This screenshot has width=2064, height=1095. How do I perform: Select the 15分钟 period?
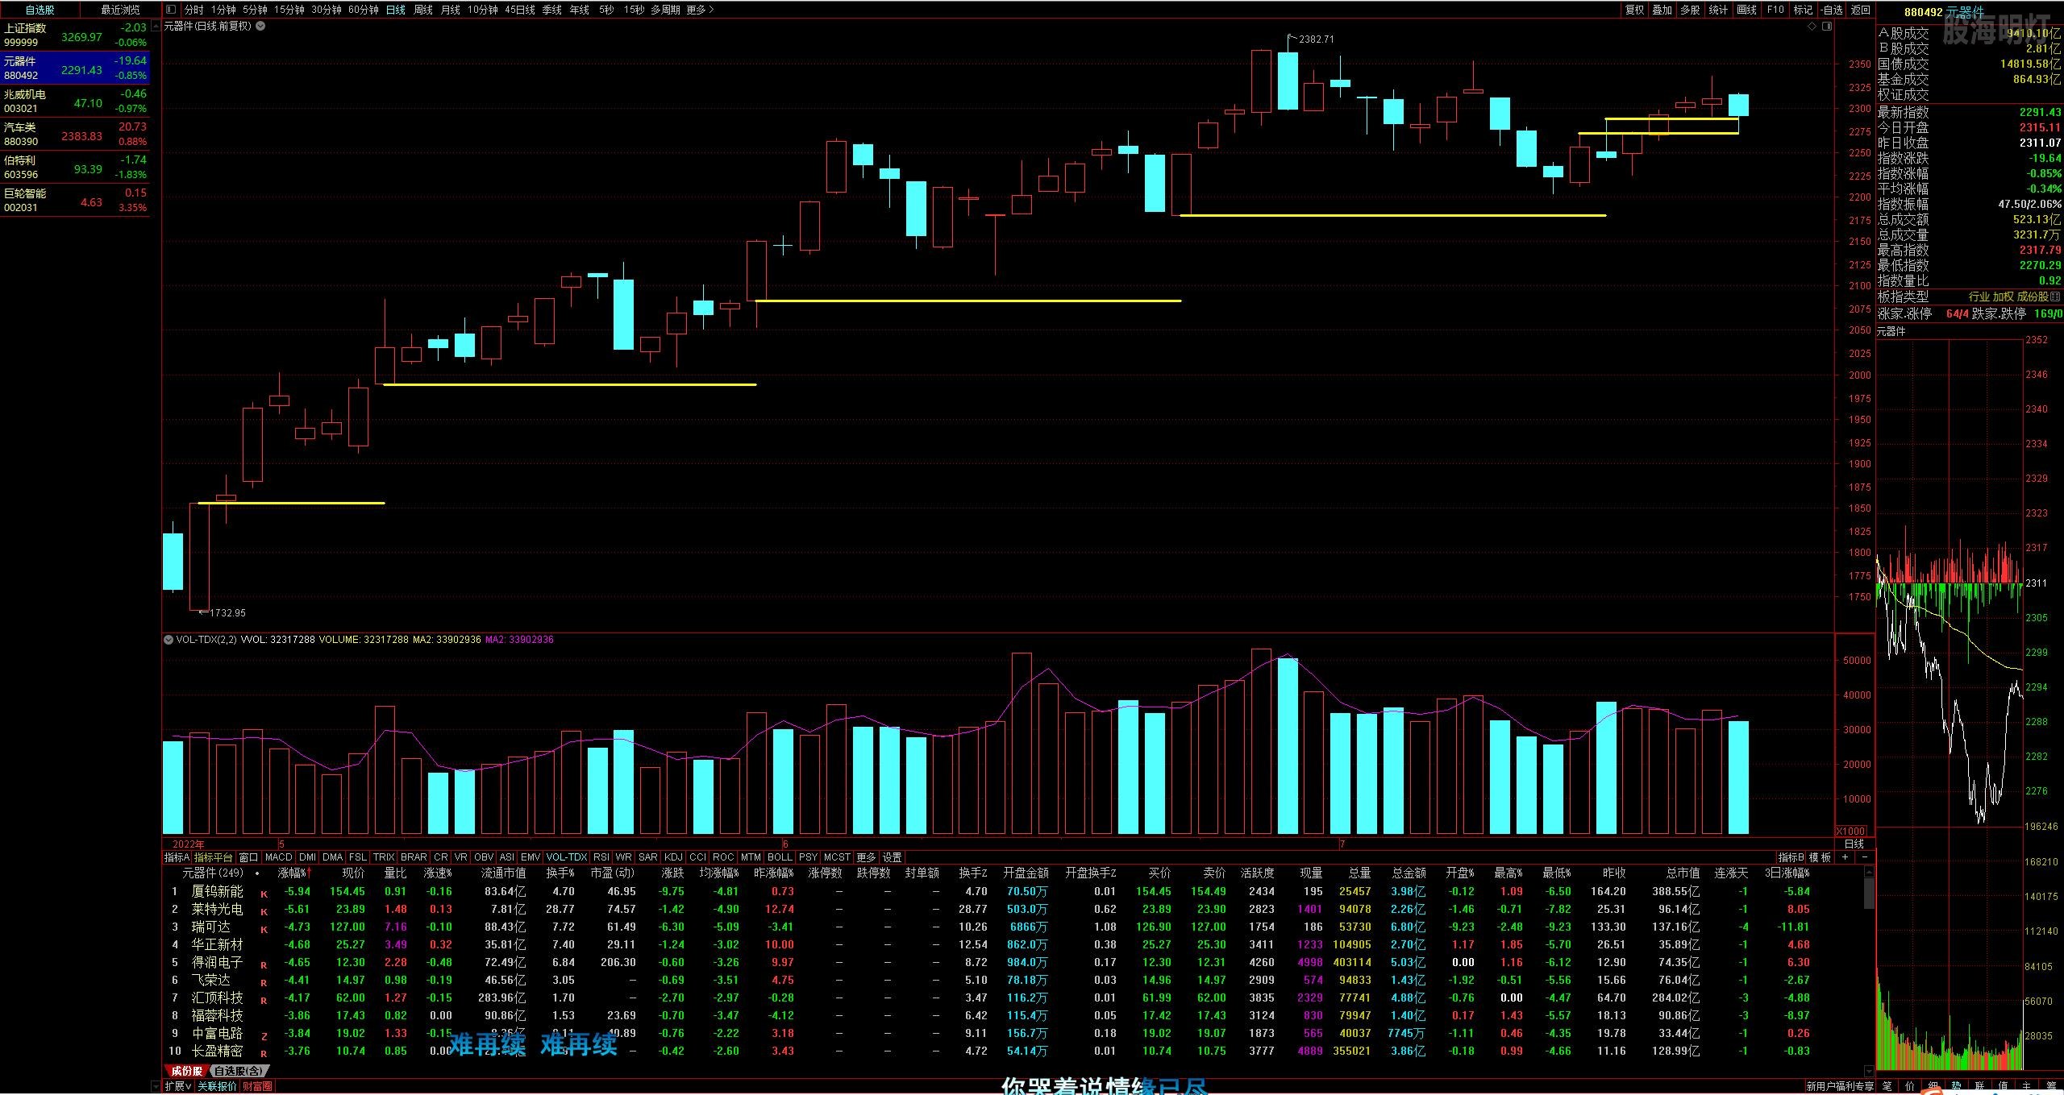[289, 10]
